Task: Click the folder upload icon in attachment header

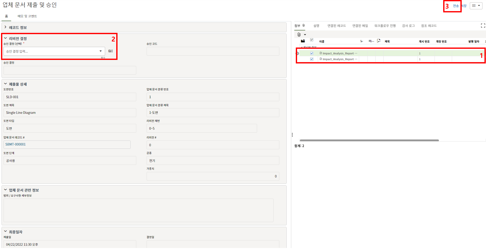Action: click(303, 41)
